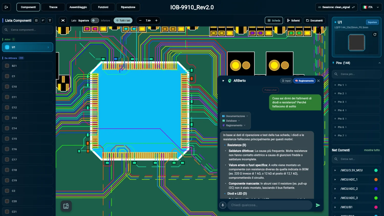Toggle the Lato Superiore/Inferiore switch
The image size is (384, 216).
95,20
